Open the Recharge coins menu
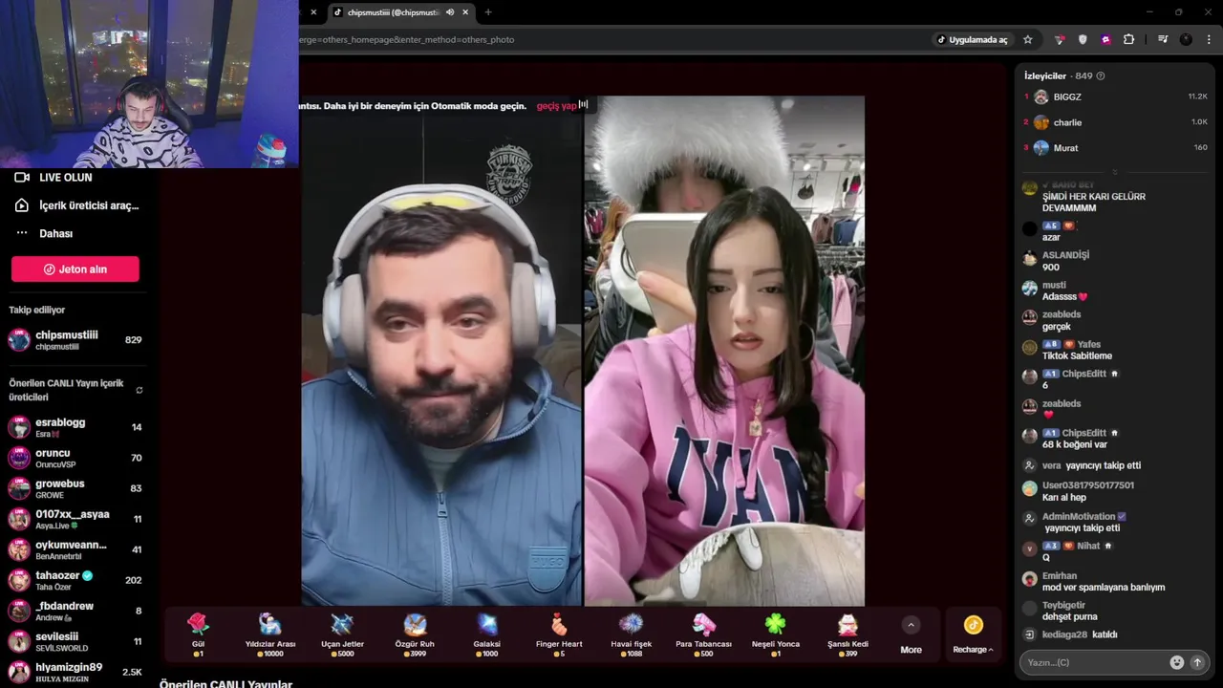 click(973, 635)
